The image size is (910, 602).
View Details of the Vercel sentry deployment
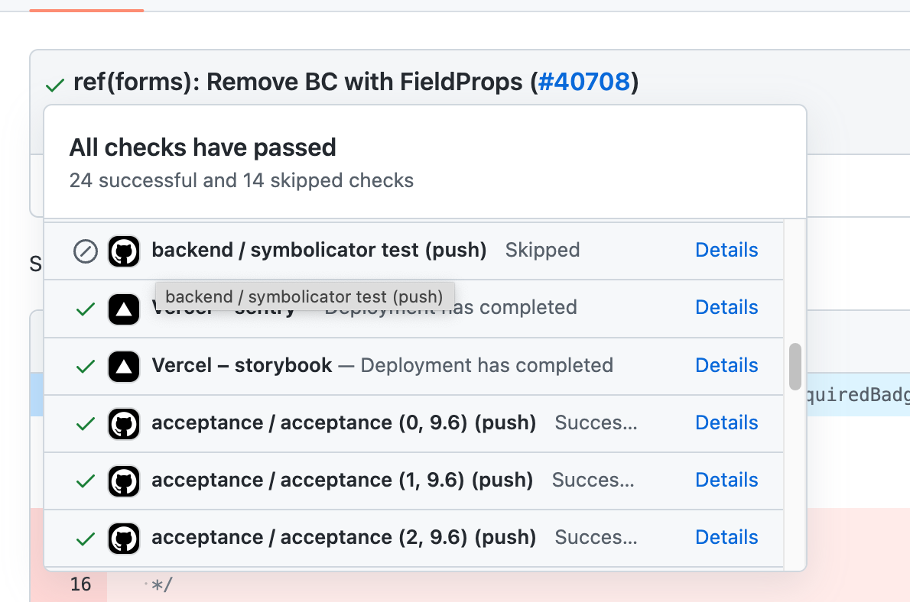click(726, 307)
